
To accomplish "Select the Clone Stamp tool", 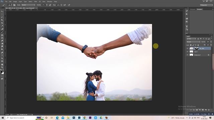I will (2, 35).
